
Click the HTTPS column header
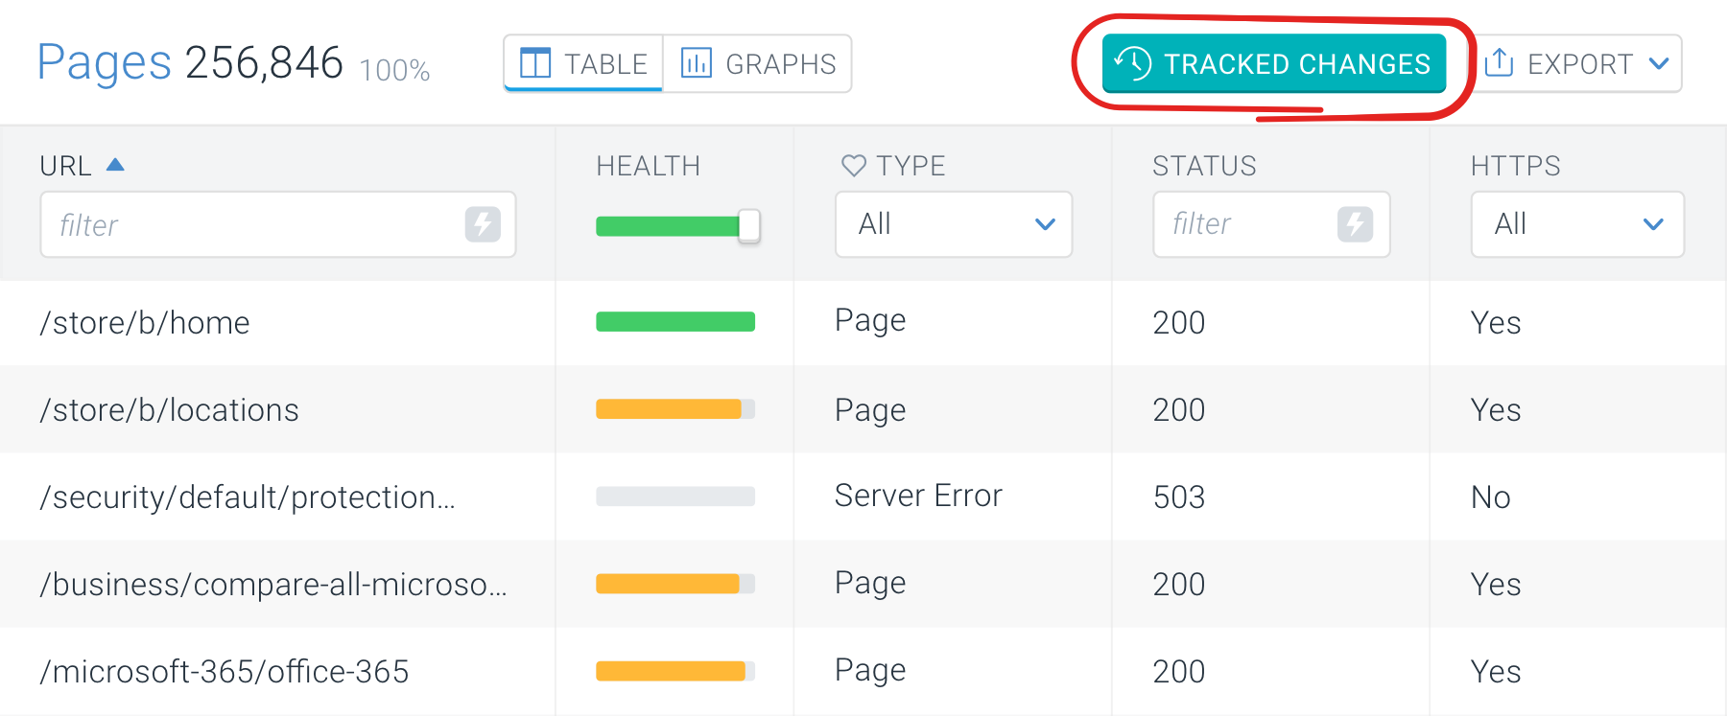click(x=1515, y=166)
